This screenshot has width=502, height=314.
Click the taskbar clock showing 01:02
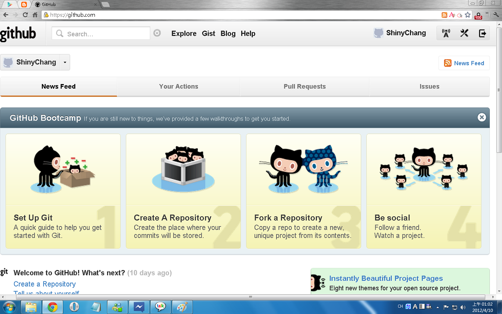[x=482, y=307]
